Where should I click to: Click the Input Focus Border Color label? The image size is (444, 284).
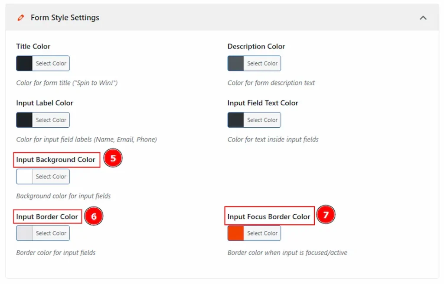269,216
